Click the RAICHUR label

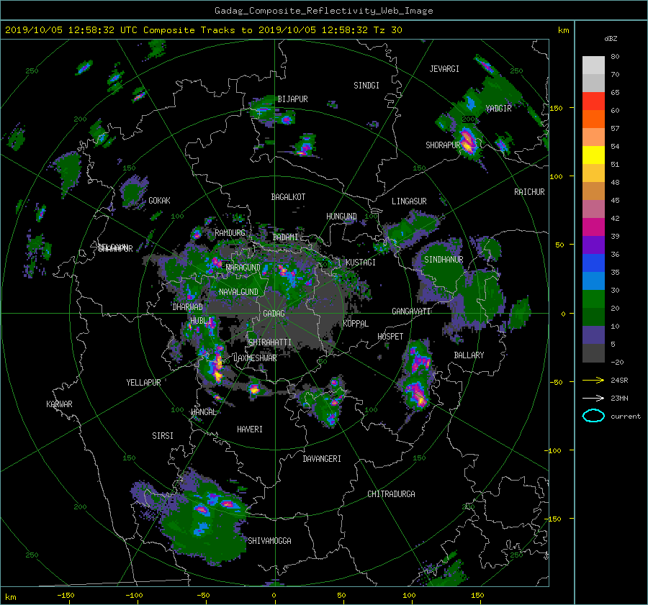(x=529, y=192)
